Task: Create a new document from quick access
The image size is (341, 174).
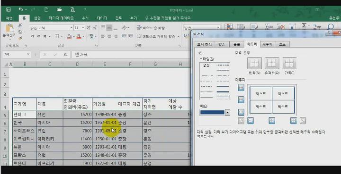Action: [46, 9]
